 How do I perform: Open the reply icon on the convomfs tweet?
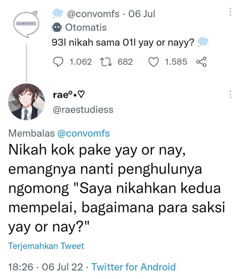(x=58, y=62)
